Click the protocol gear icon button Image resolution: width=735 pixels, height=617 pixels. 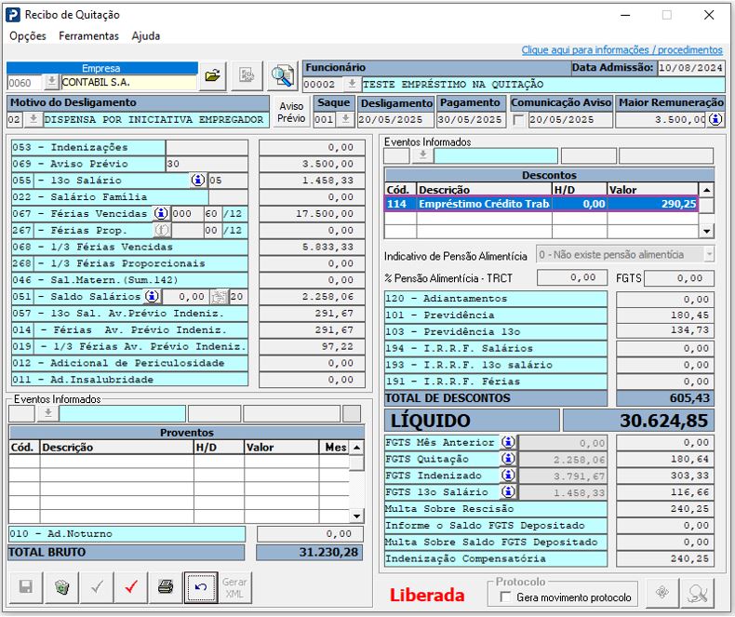coord(661,593)
